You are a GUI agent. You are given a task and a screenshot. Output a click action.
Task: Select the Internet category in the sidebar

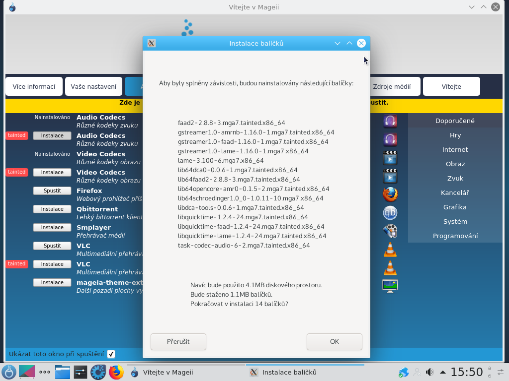454,149
